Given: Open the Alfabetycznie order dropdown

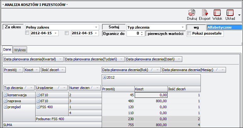Looking at the screenshot, I should click(224, 27).
